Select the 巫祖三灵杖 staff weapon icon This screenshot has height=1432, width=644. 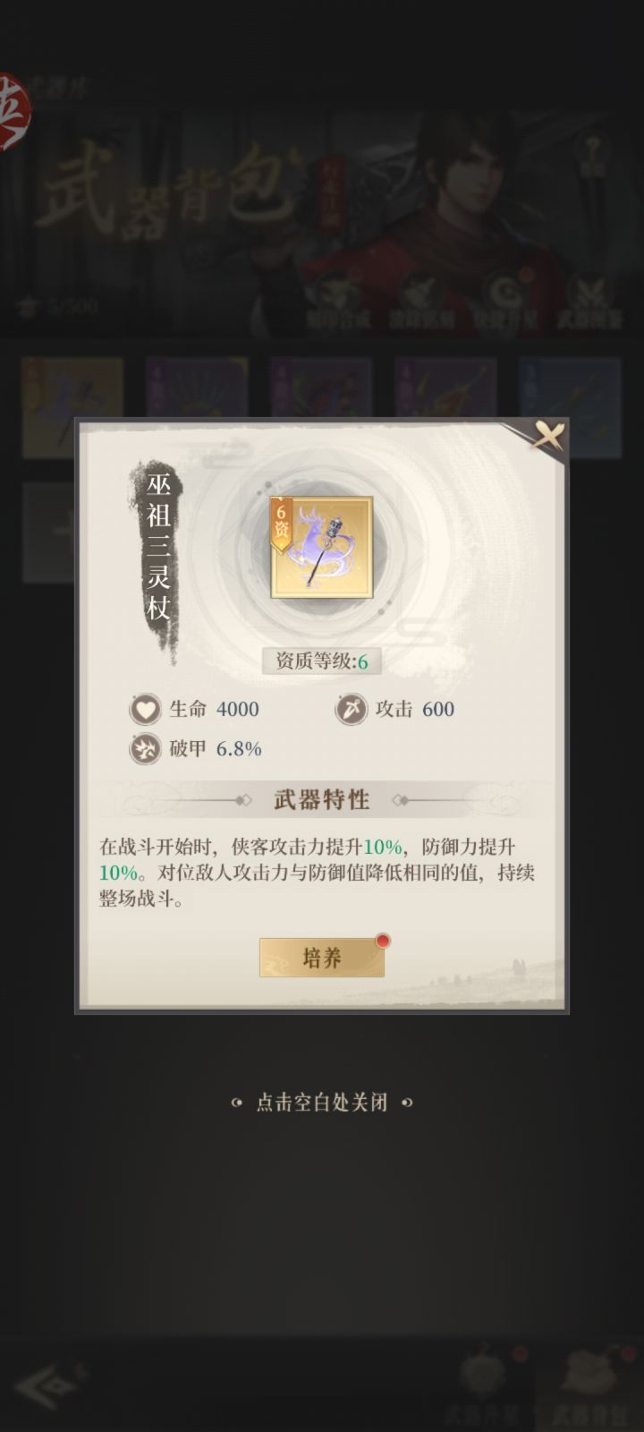tap(322, 548)
